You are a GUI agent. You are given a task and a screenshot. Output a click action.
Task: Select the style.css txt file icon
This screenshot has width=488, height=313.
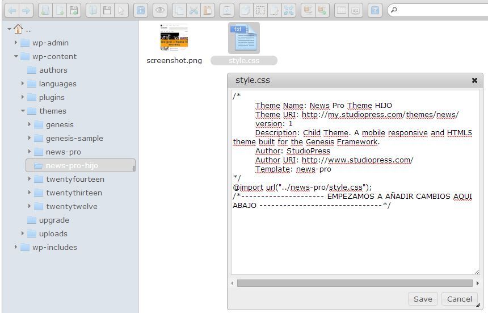coord(244,38)
